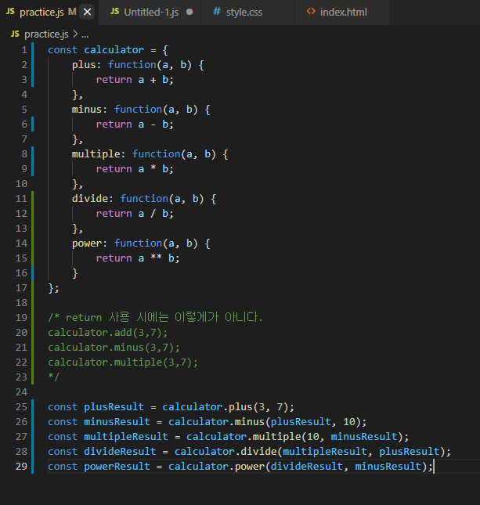Open the Untitled-1.js tab
This screenshot has height=505, width=480.
click(x=150, y=13)
